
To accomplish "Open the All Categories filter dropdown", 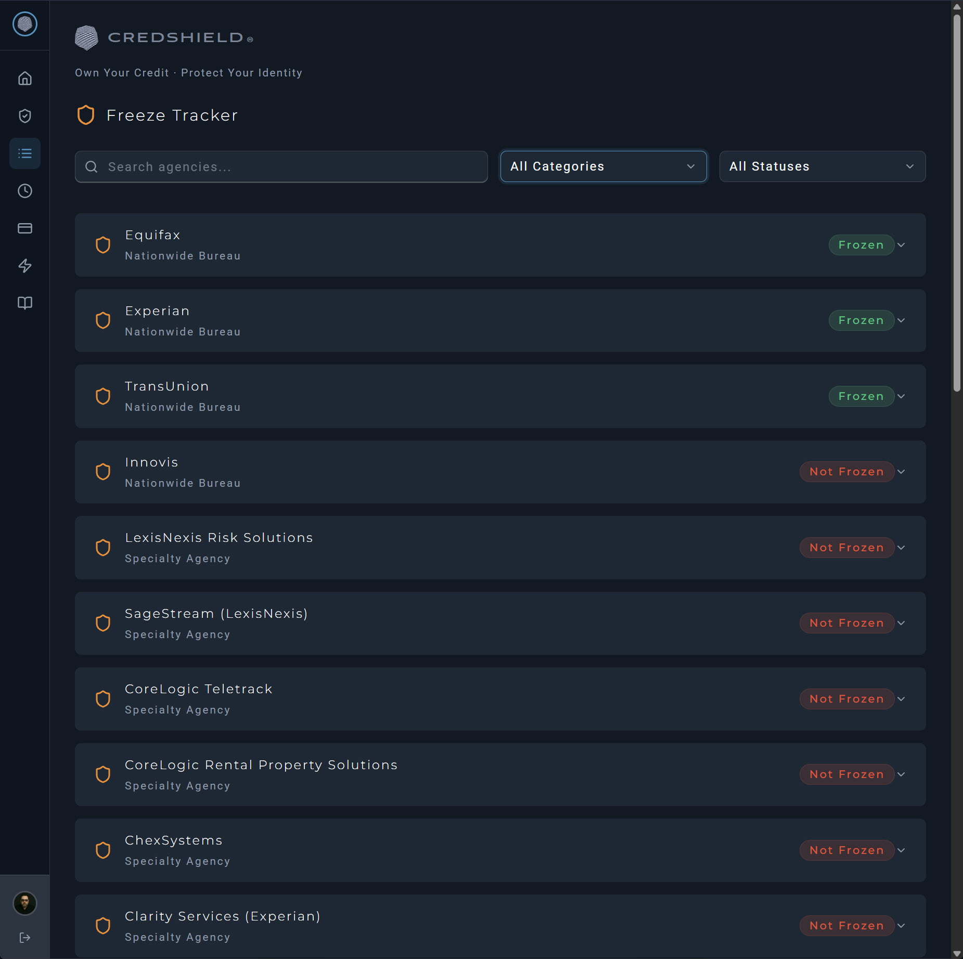I will [604, 166].
